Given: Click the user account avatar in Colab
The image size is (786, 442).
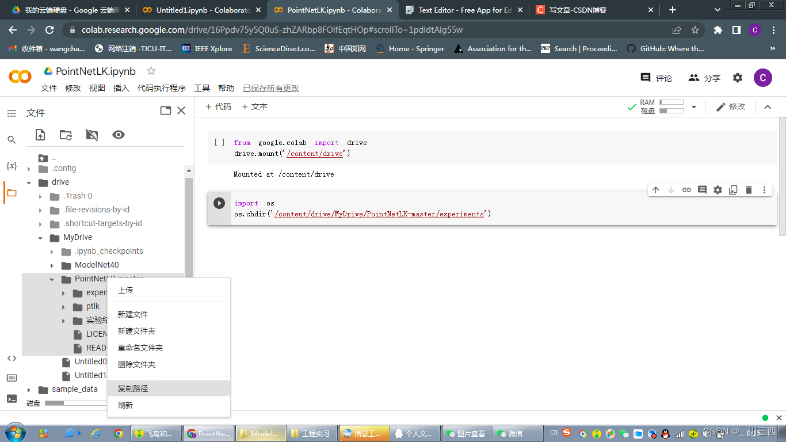Looking at the screenshot, I should click(x=763, y=78).
